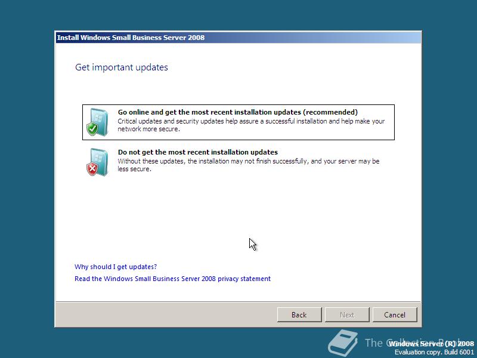Open the 'Why should I get updates?' link
The height and width of the screenshot is (358, 477).
pos(116,267)
